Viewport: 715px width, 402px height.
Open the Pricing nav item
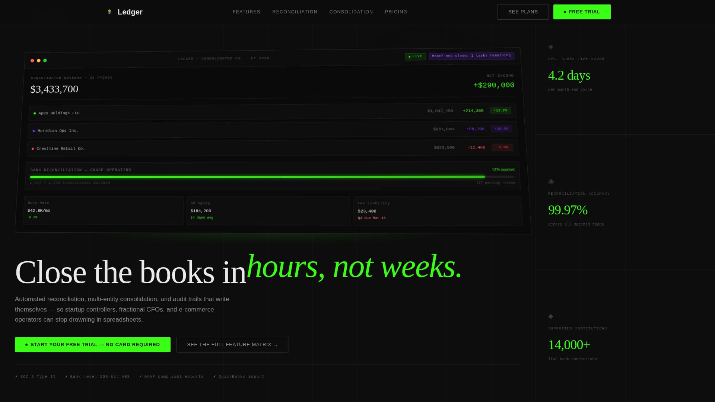click(x=396, y=12)
